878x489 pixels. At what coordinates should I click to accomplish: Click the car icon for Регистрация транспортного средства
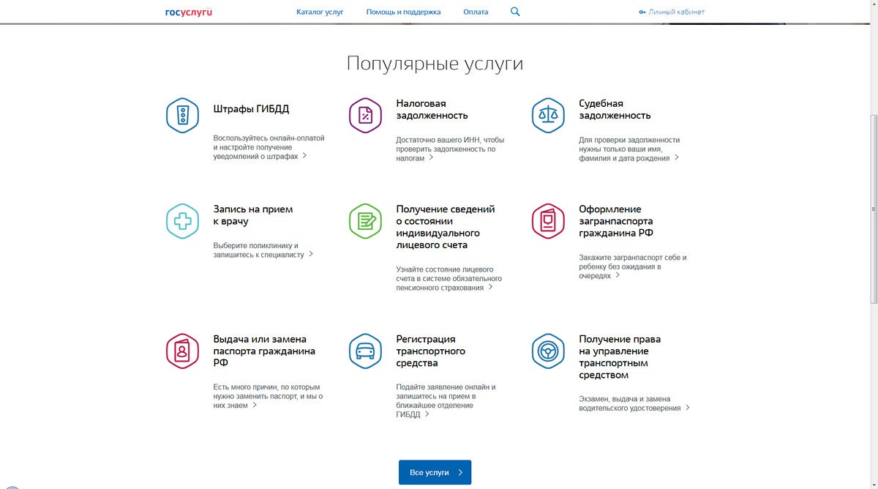click(x=365, y=351)
